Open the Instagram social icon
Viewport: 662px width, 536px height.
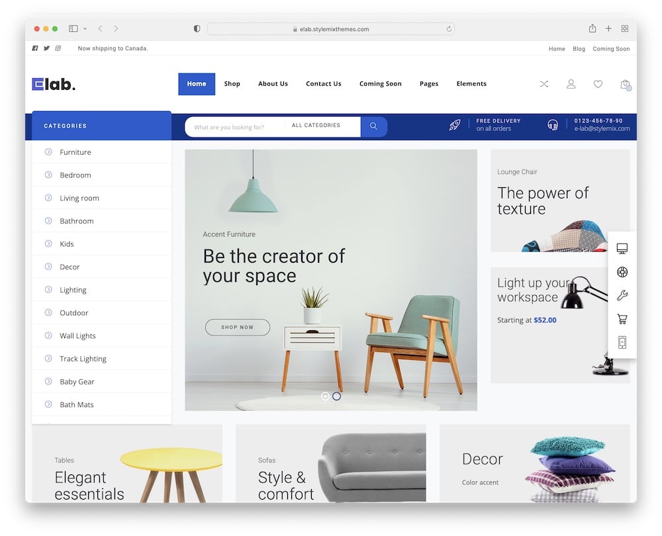tap(58, 48)
